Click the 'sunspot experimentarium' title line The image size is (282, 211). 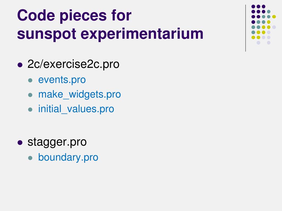pyautogui.click(x=110, y=34)
